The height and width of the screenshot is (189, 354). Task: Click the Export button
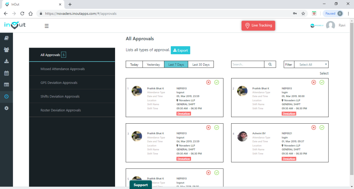pyautogui.click(x=180, y=50)
